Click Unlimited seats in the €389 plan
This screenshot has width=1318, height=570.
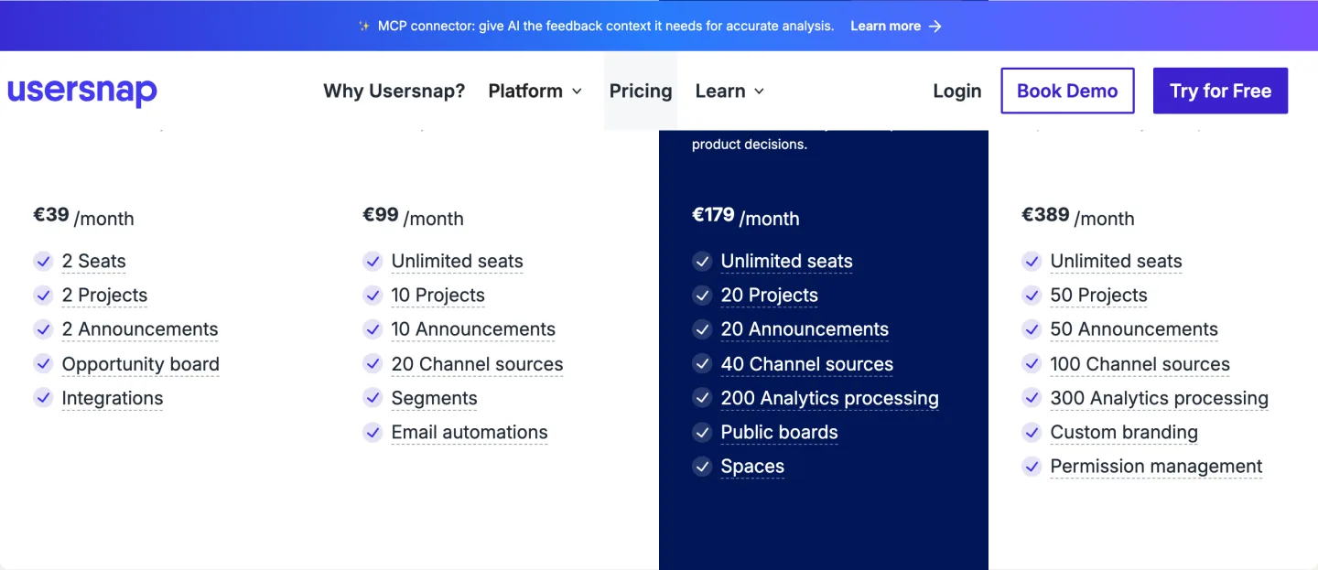click(1116, 262)
